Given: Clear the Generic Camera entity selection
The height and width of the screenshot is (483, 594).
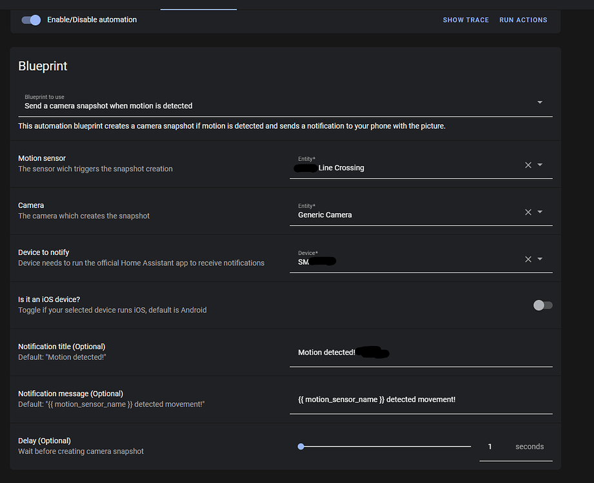Looking at the screenshot, I should [x=528, y=212].
